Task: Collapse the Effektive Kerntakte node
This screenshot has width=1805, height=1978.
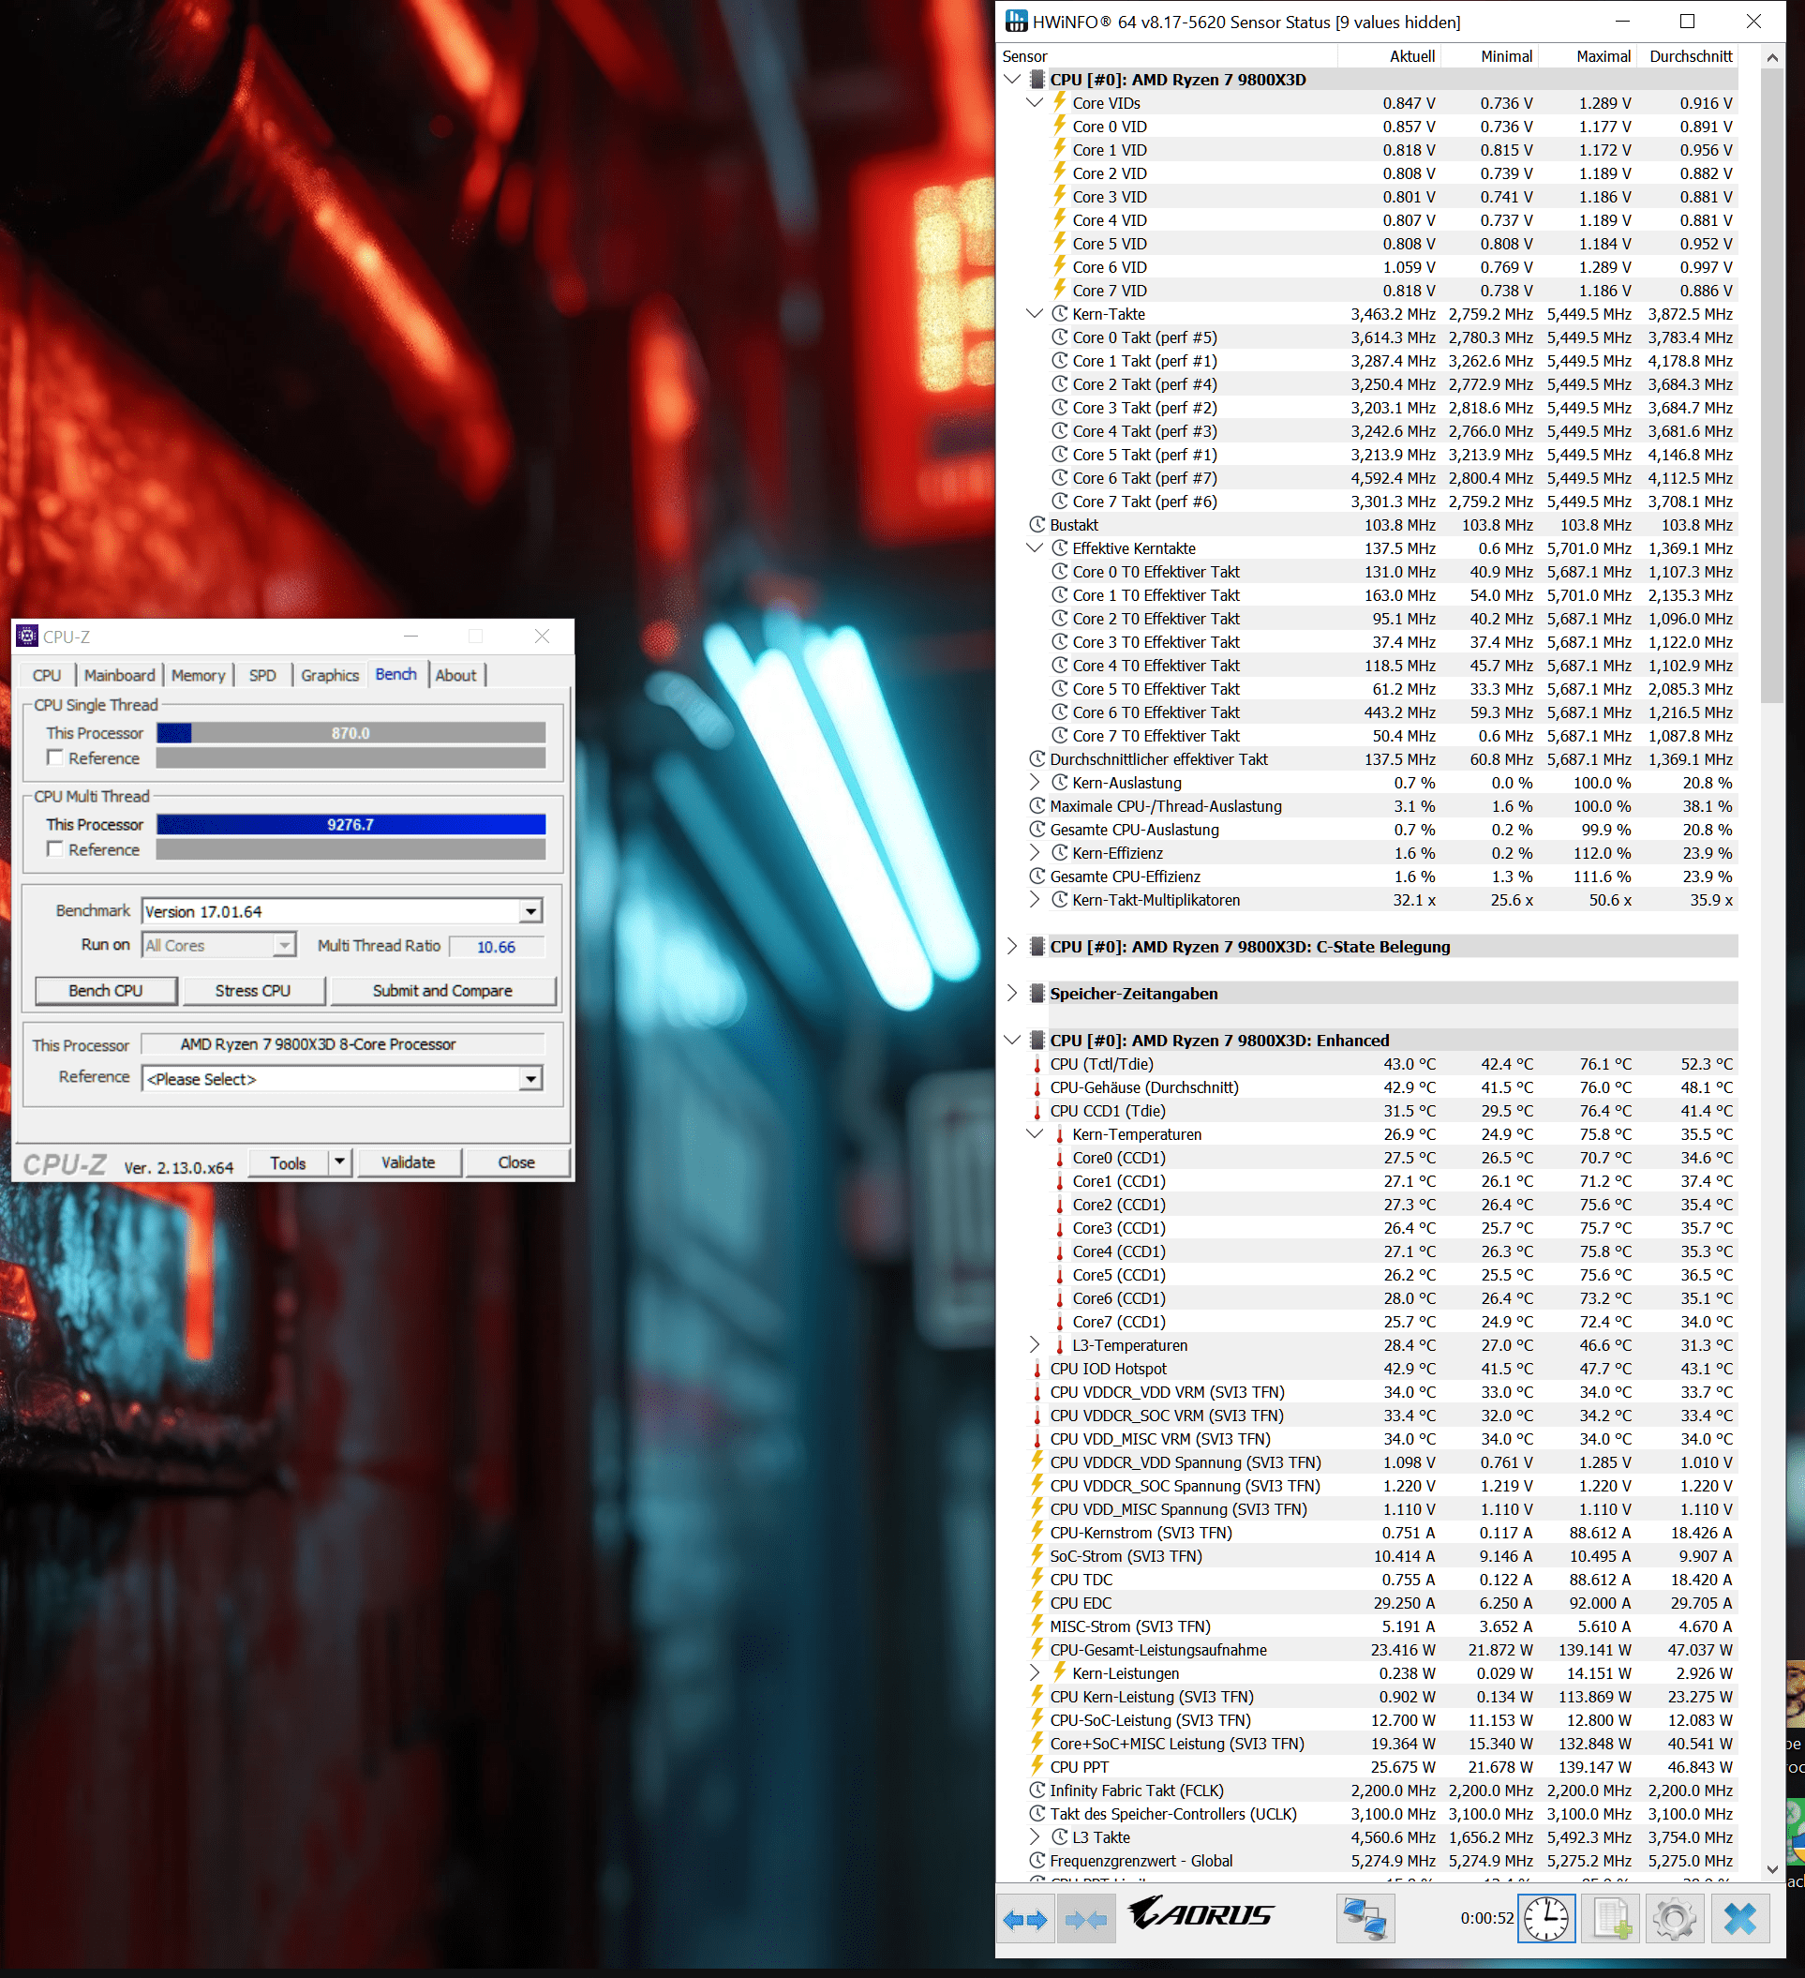Action: (1034, 548)
